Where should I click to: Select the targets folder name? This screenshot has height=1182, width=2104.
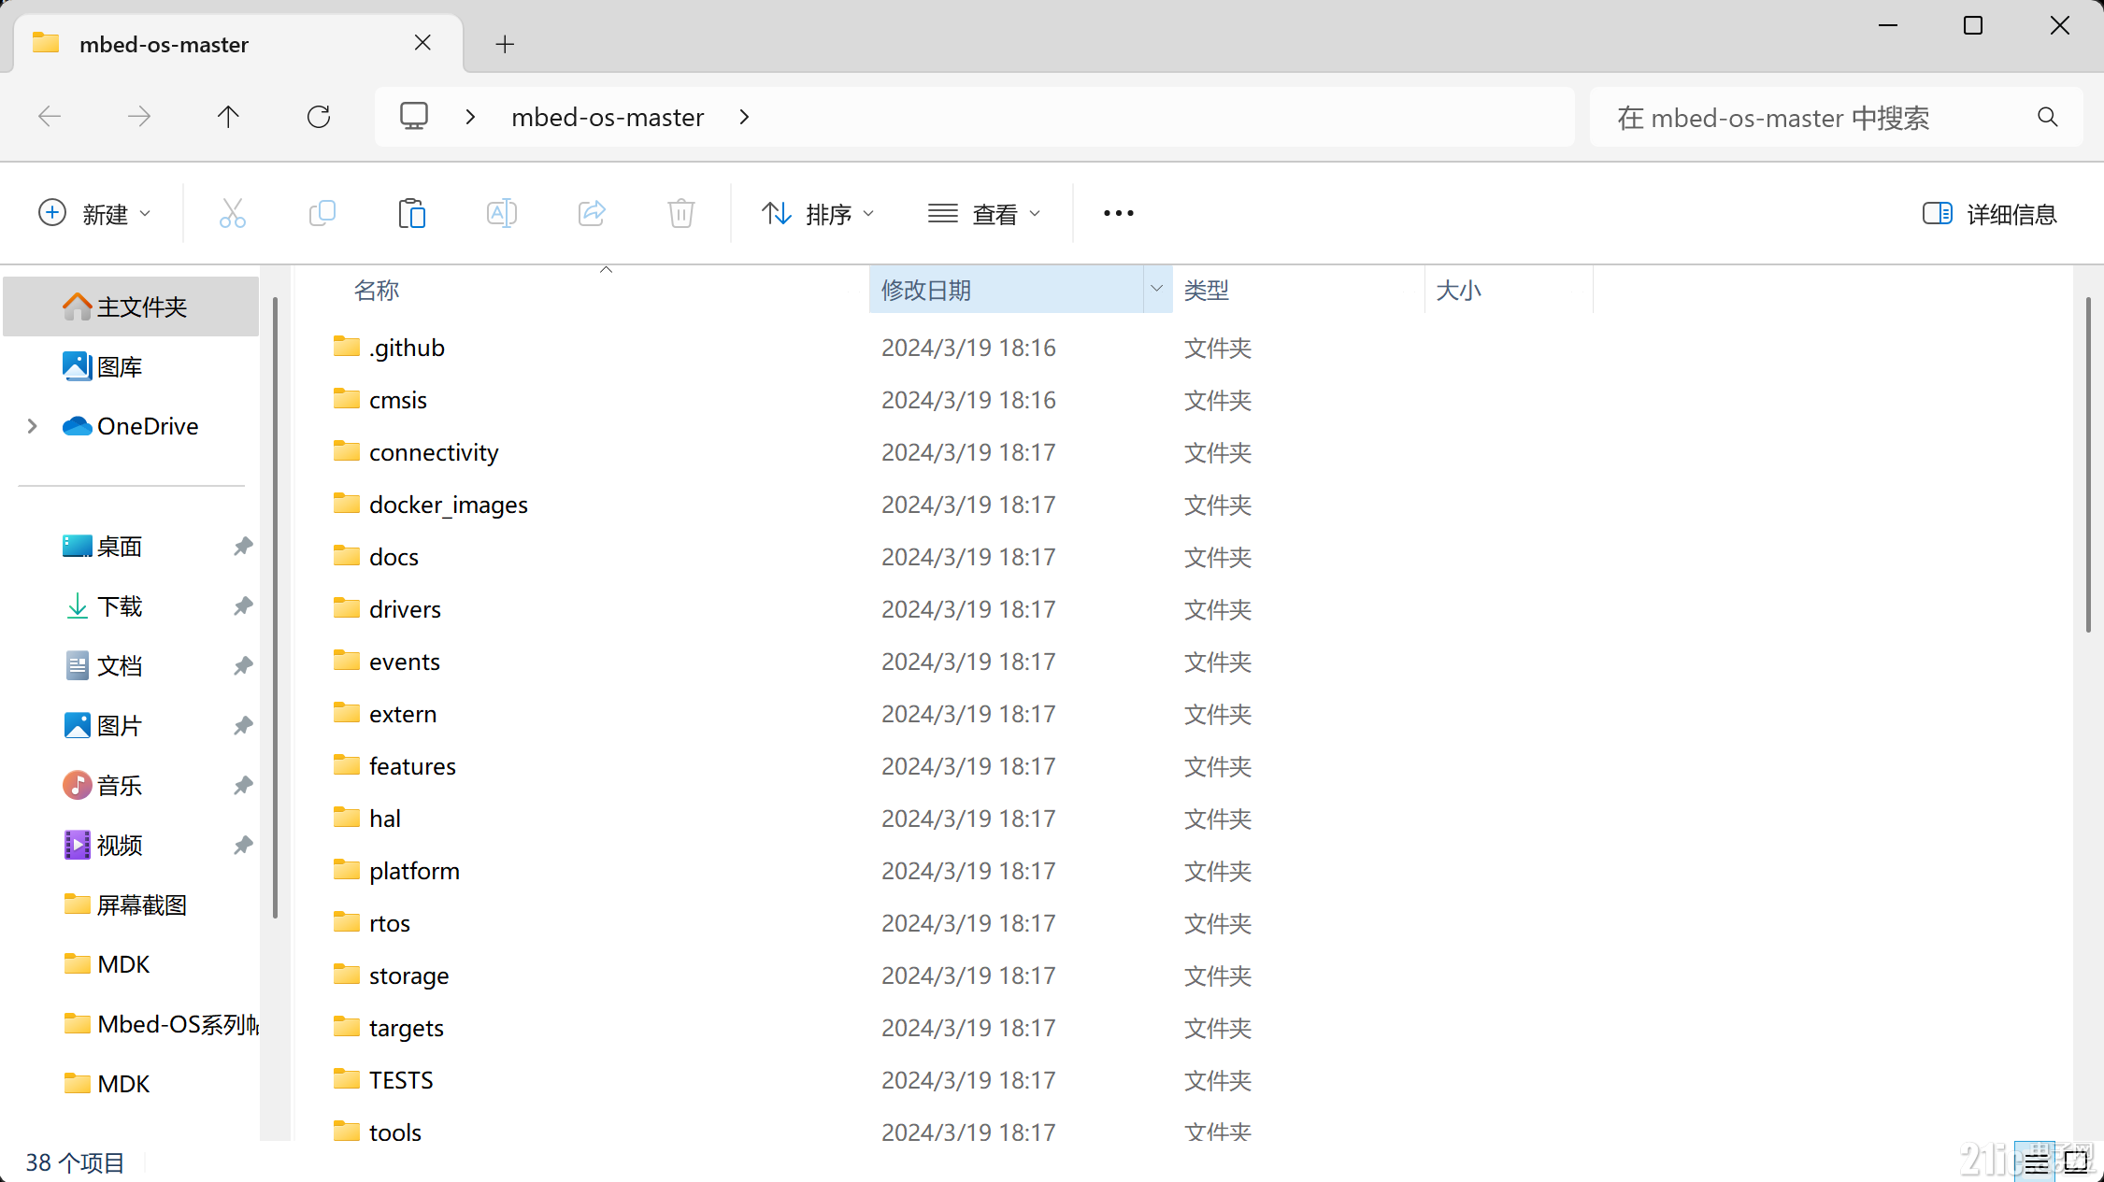click(x=407, y=1028)
